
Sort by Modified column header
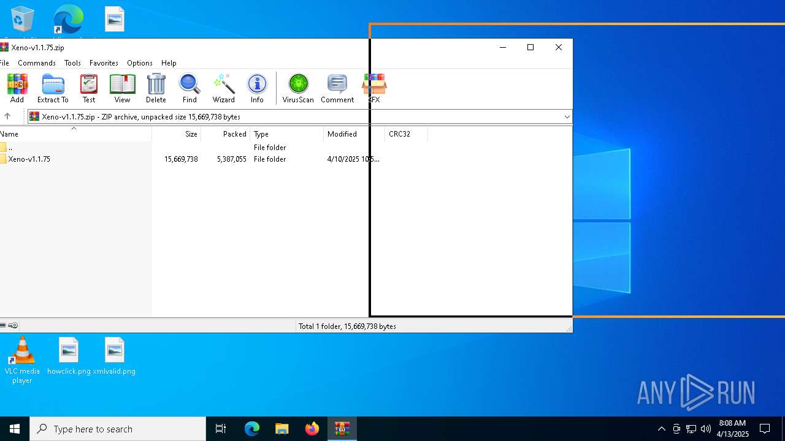pyautogui.click(x=354, y=134)
